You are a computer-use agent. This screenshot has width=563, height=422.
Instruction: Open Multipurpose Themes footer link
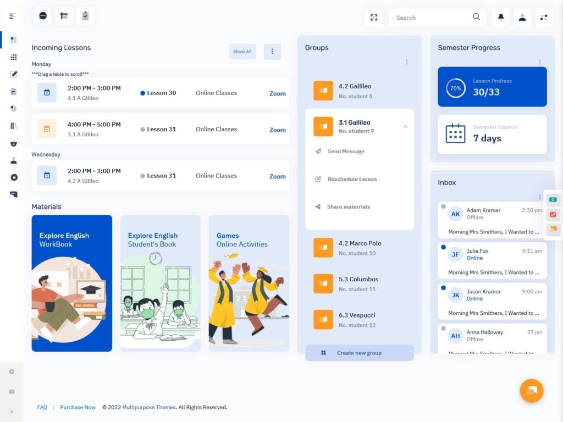coord(149,407)
